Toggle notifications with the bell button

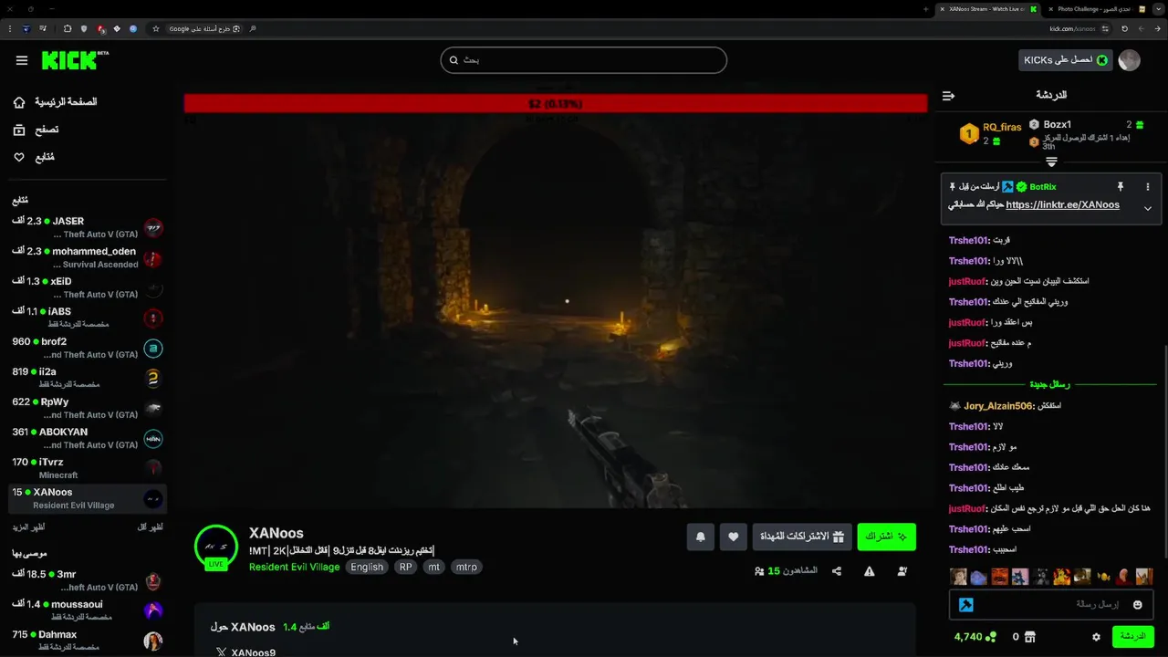[701, 537]
